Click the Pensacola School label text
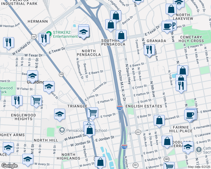 tap(87, 130)
